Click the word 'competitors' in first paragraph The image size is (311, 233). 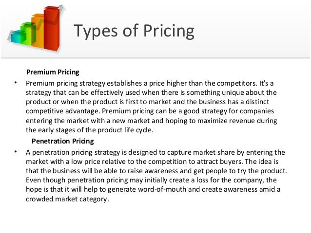point(236,83)
